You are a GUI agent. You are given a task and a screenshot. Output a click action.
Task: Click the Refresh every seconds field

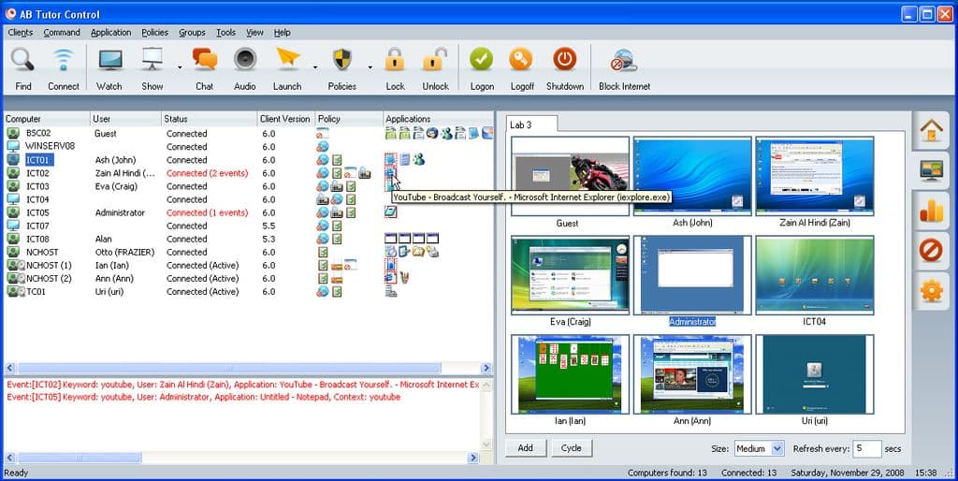point(867,448)
